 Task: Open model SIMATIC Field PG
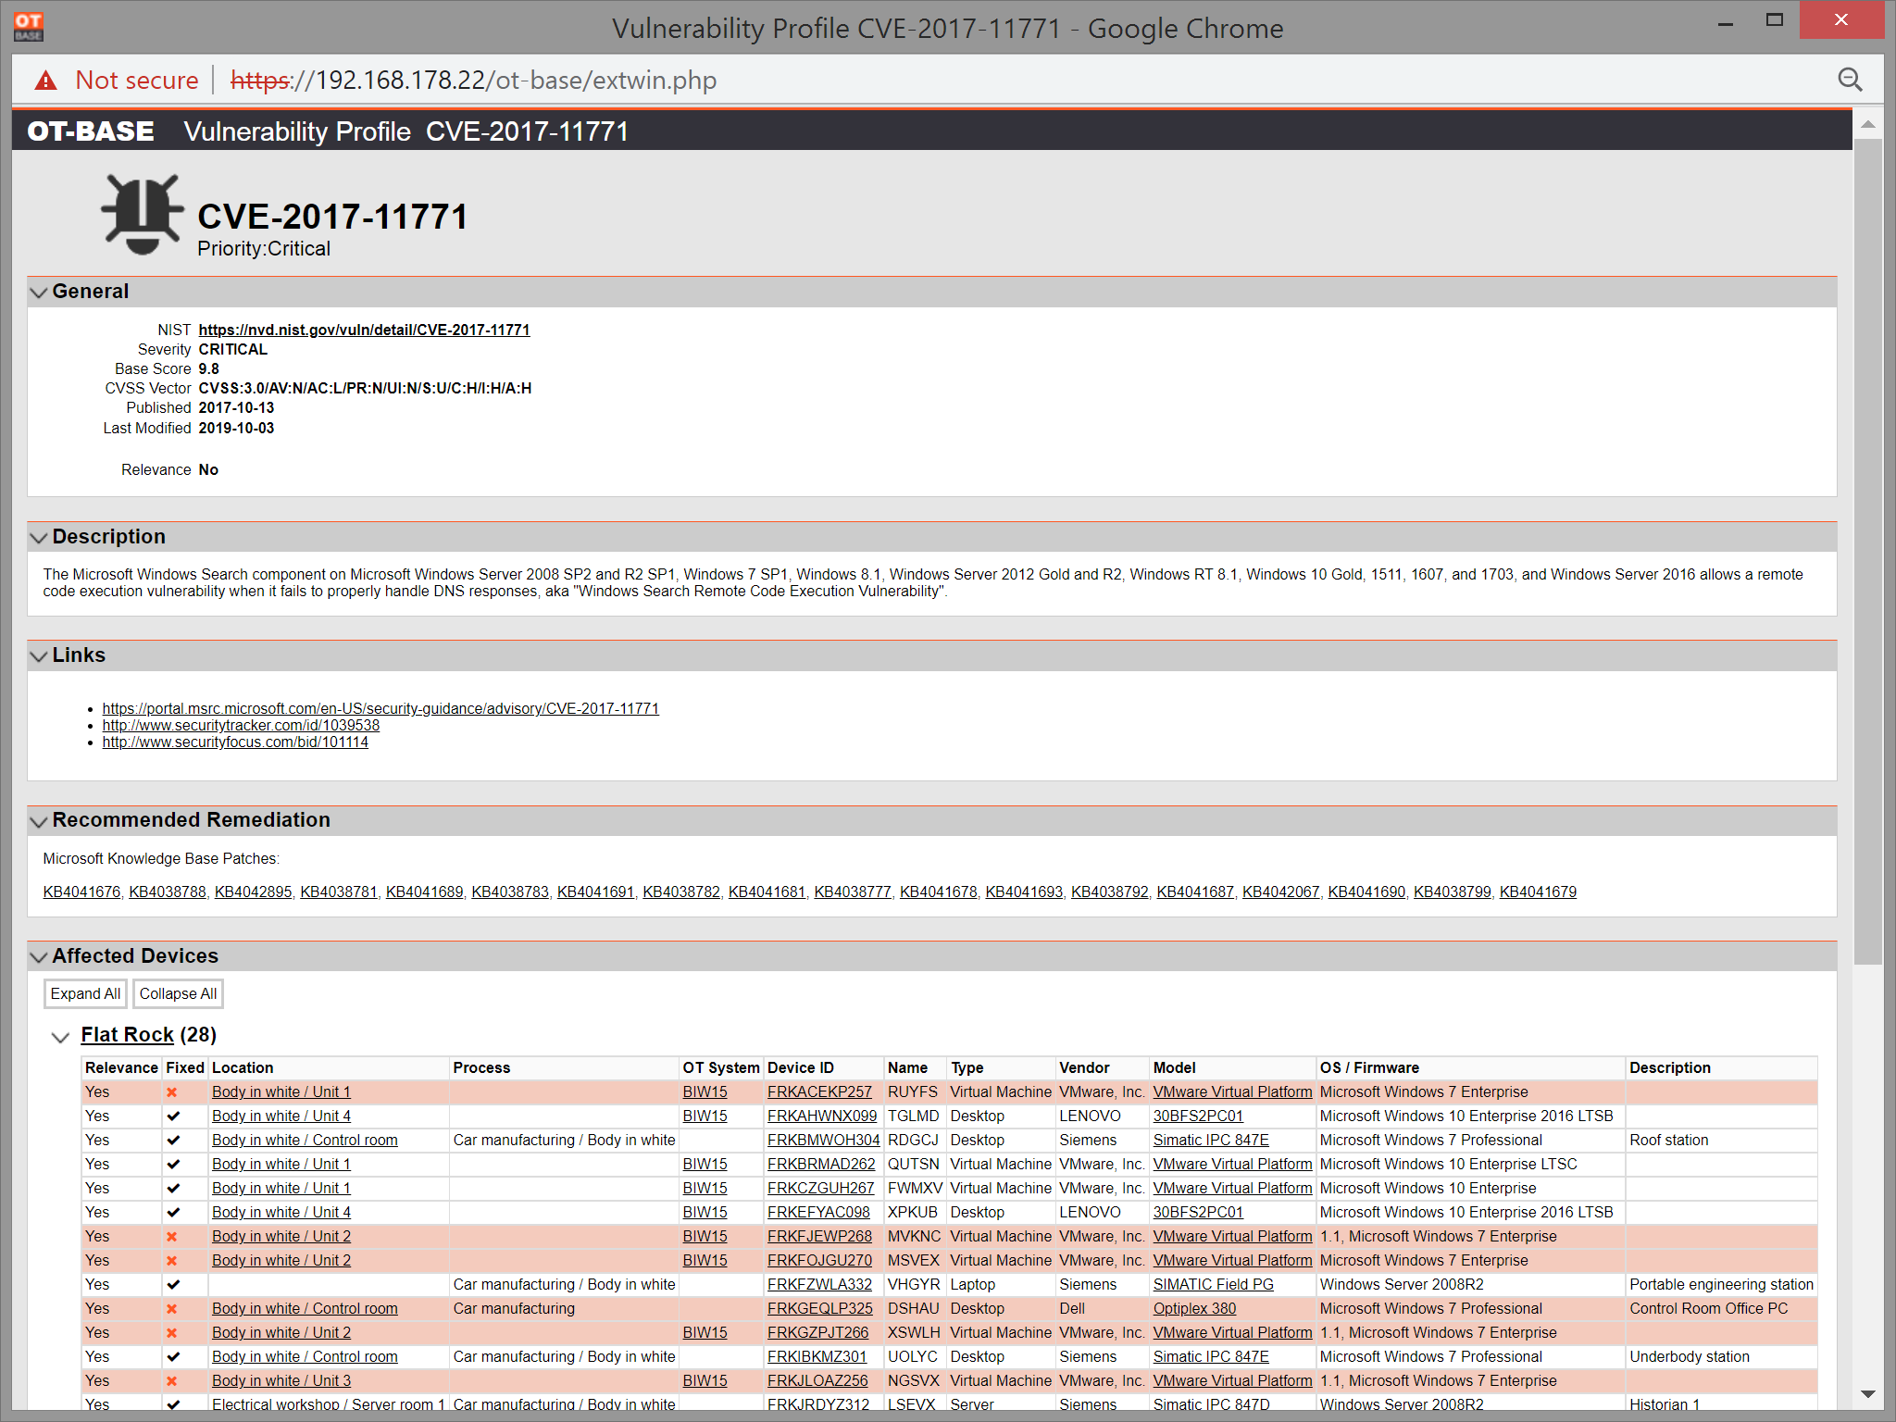click(x=1213, y=1285)
